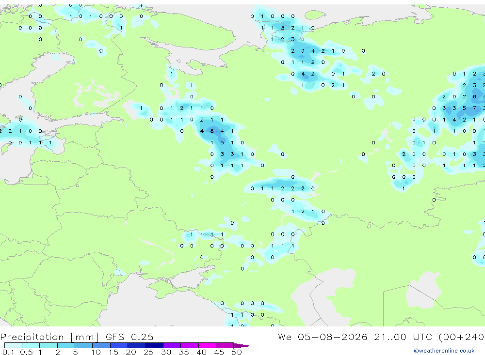Click the 'GFS 0.25' model label

click(x=129, y=337)
